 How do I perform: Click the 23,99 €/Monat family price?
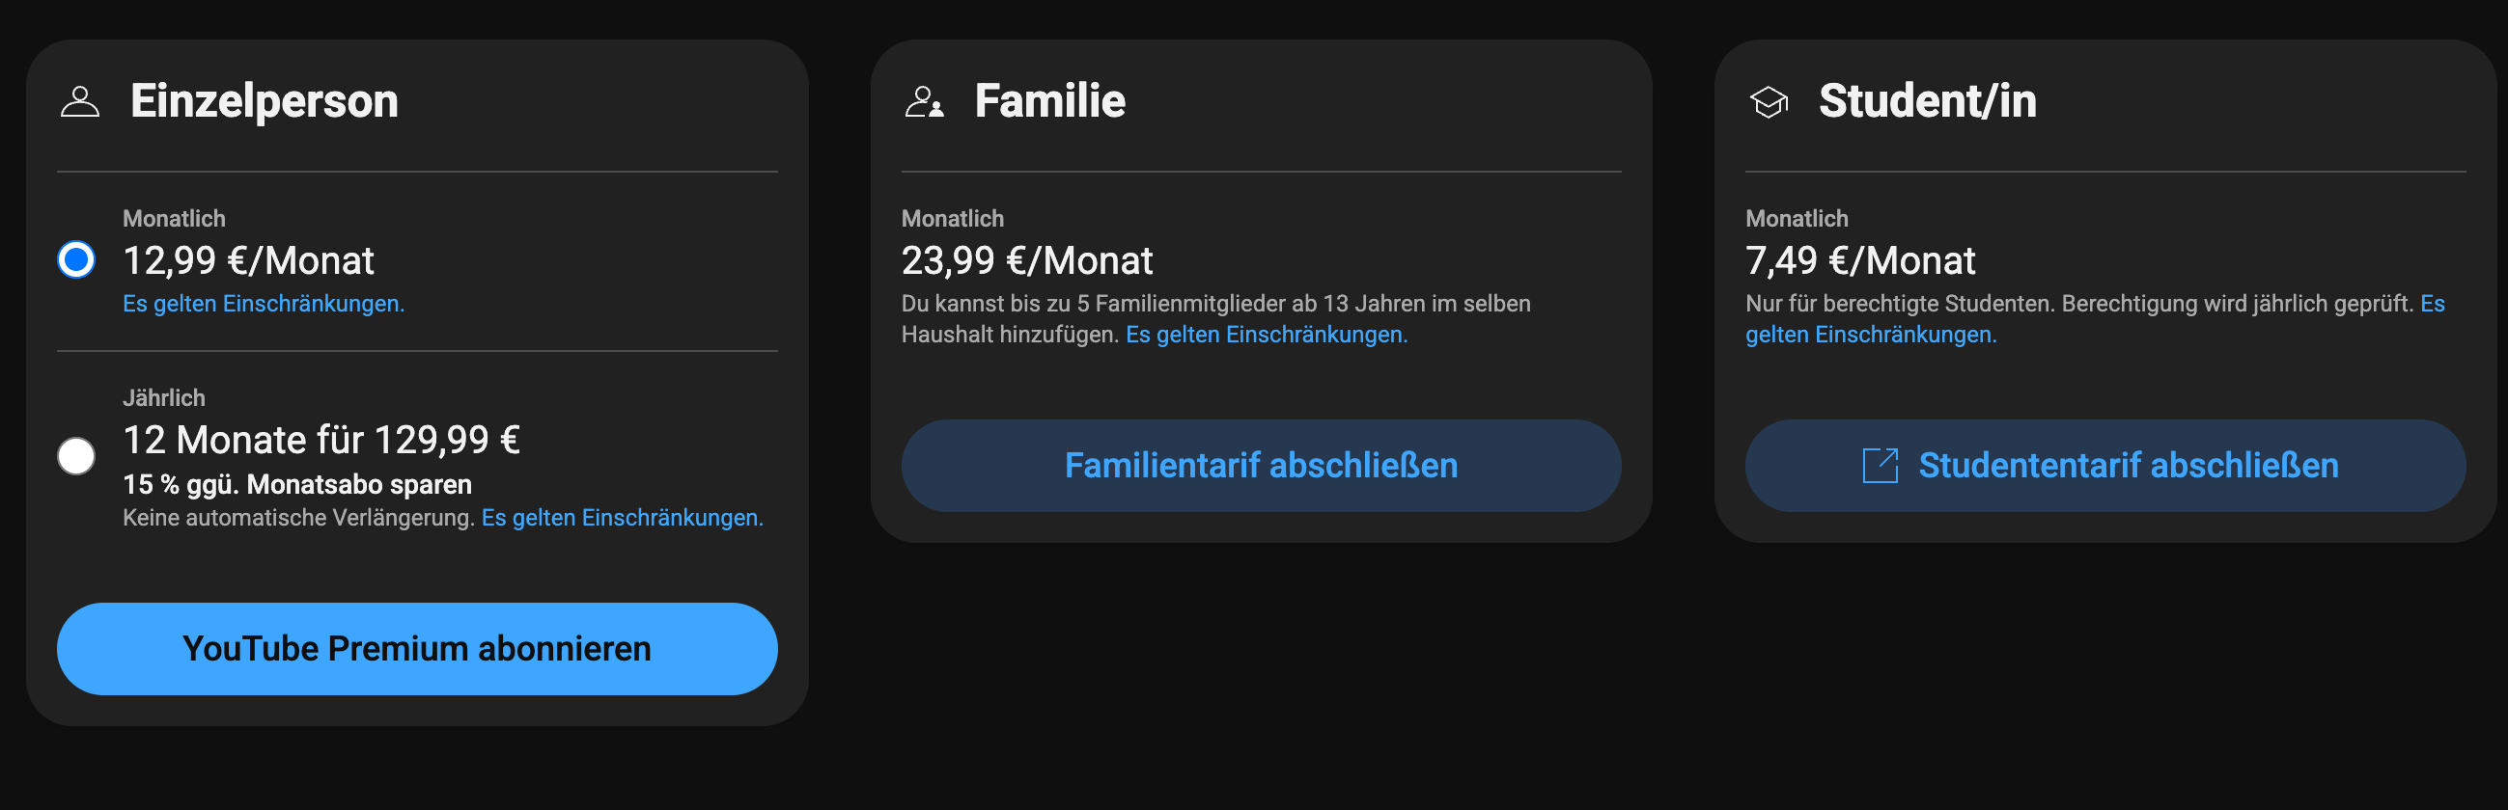click(1026, 260)
